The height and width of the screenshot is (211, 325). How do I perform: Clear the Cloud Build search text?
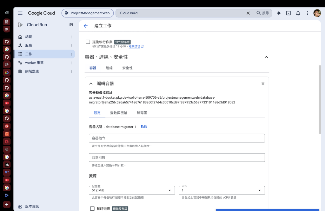248,13
